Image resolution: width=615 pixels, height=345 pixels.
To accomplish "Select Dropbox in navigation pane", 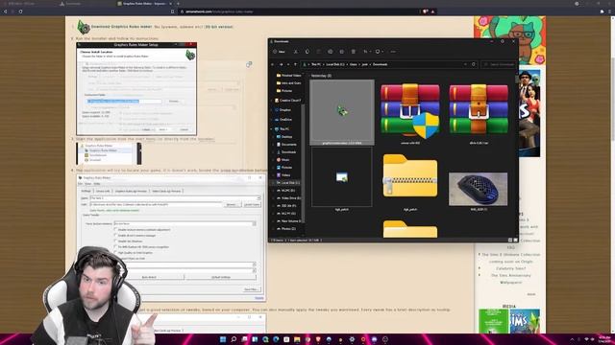I will click(283, 110).
